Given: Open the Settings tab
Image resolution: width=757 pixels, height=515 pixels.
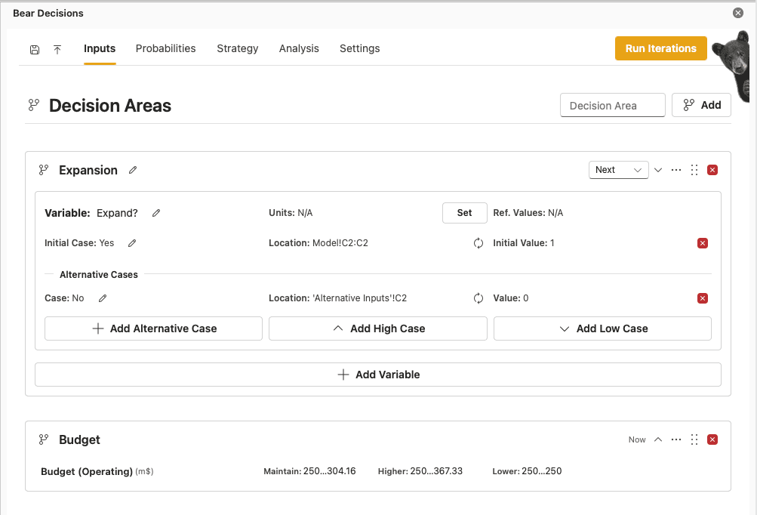Looking at the screenshot, I should point(360,48).
